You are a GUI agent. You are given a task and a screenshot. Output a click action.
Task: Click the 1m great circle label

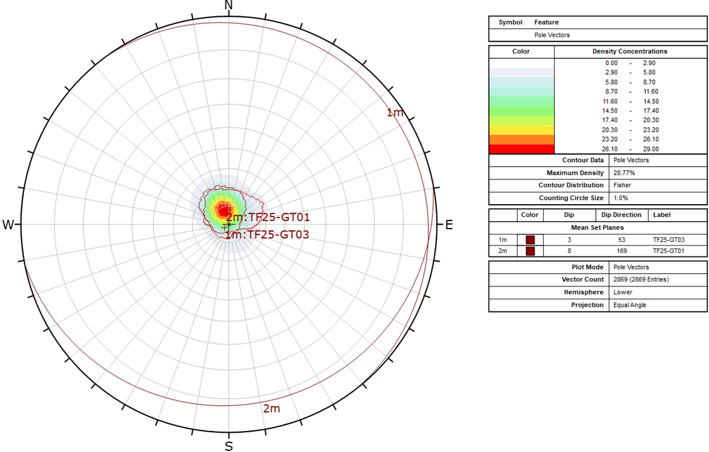394,113
